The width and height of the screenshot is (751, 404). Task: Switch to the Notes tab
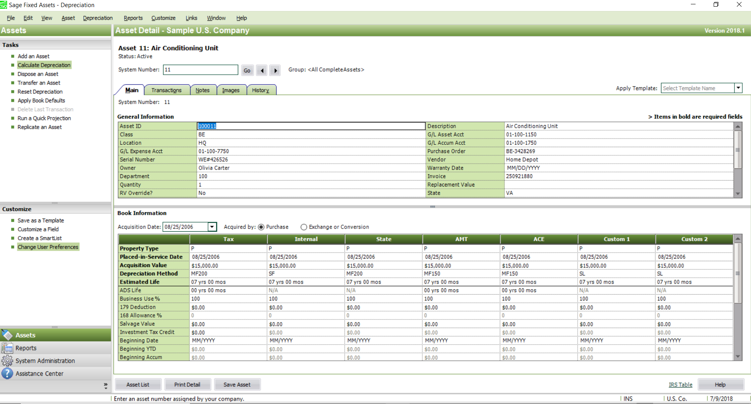click(x=202, y=90)
